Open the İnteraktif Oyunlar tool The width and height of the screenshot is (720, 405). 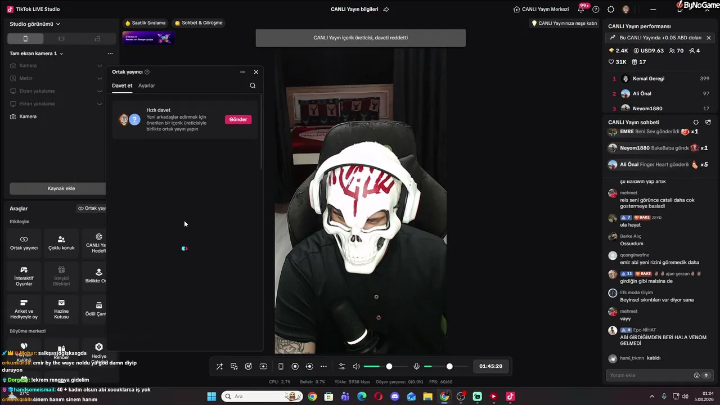pyautogui.click(x=24, y=276)
